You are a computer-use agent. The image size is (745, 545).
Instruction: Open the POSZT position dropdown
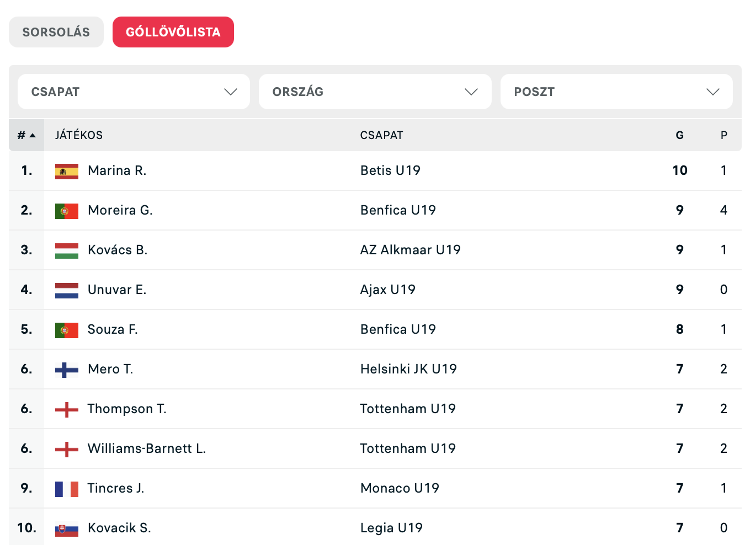(616, 92)
